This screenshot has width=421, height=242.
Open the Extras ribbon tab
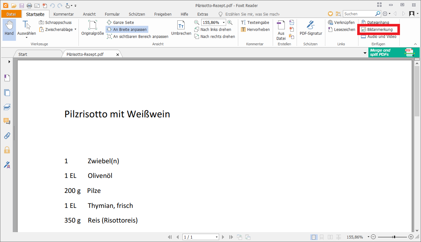pyautogui.click(x=203, y=14)
